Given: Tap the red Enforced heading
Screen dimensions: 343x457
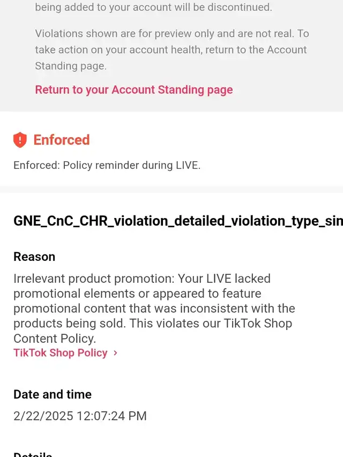Looking at the screenshot, I should 62,140.
